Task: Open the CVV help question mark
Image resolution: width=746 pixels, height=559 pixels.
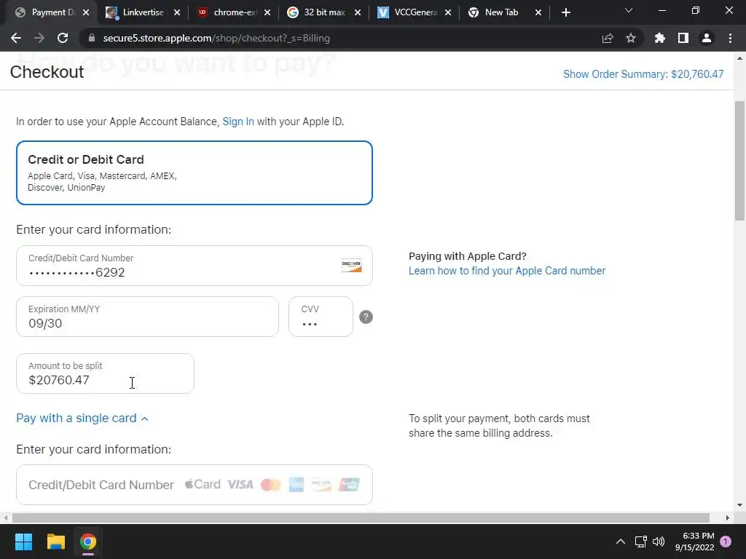Action: (x=366, y=317)
